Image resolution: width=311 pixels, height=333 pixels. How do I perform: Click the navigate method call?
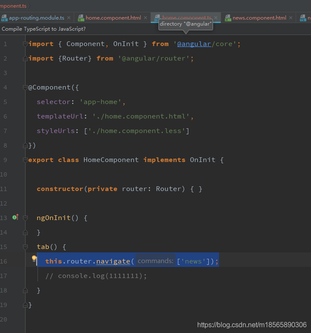113,261
